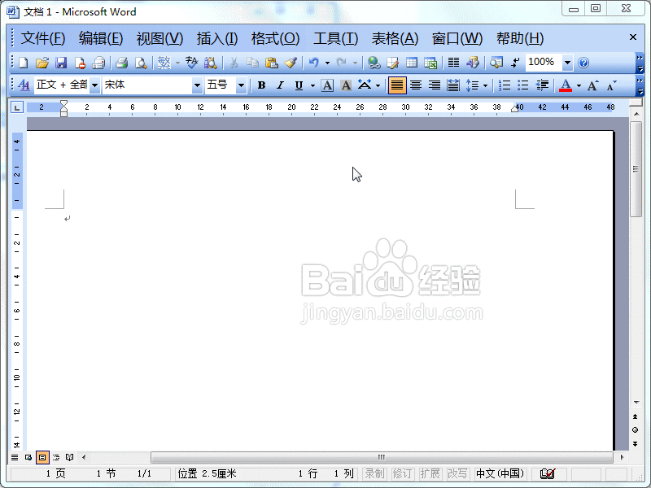Open the Tables and Borders icon
651x488 pixels.
[x=393, y=63]
